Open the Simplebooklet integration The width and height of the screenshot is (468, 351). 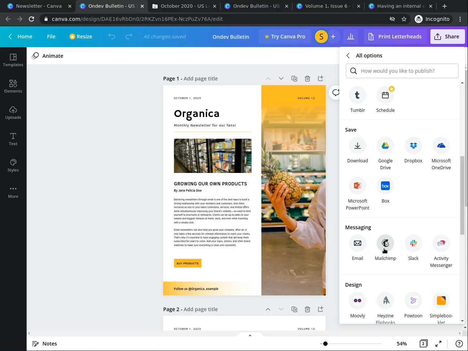tap(441, 307)
